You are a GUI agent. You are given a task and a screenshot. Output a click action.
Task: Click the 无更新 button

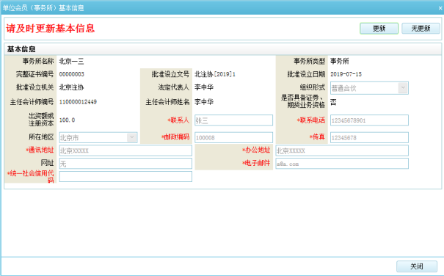pyautogui.click(x=421, y=29)
